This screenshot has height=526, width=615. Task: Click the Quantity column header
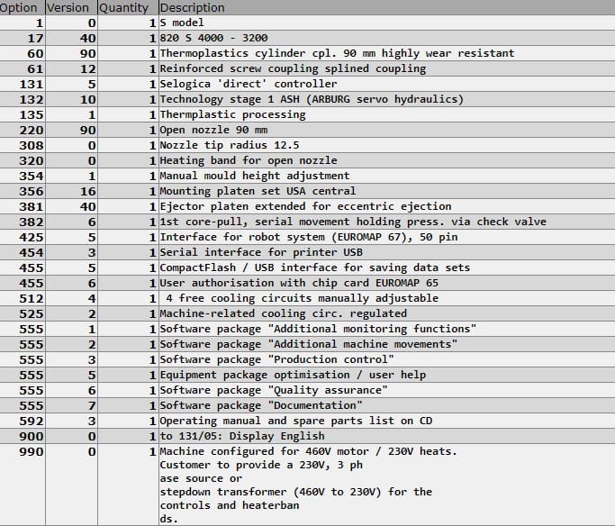128,7
